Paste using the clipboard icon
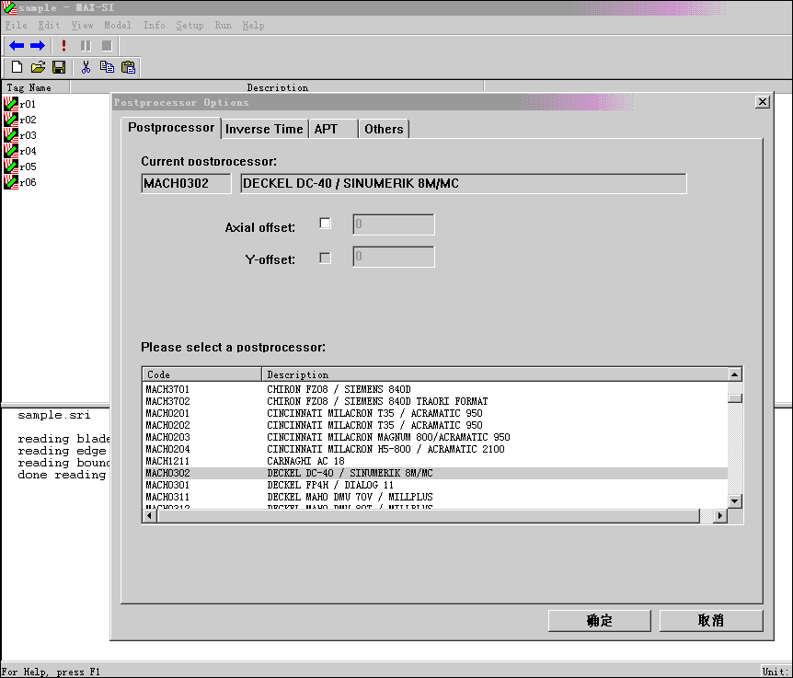The height and width of the screenshot is (678, 793). 129,67
